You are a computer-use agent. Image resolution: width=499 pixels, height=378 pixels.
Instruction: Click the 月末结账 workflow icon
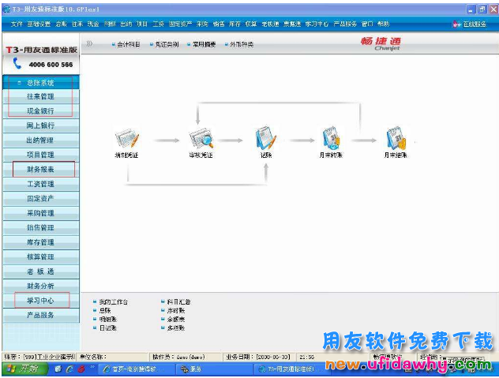pos(396,140)
